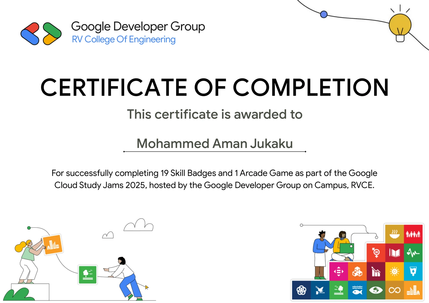
Task: Click the blue fish life below water tile
Action: click(x=357, y=290)
